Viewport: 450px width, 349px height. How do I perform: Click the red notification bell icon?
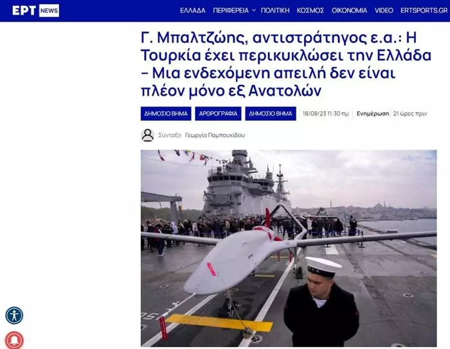click(14, 340)
